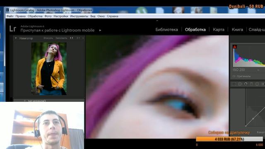
Task: Open the Инструменты menu
Action: click(79, 16)
